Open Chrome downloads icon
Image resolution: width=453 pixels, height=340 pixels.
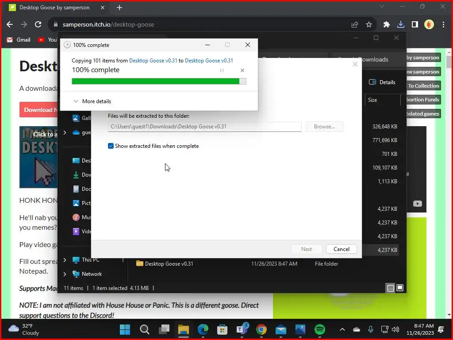click(x=401, y=25)
